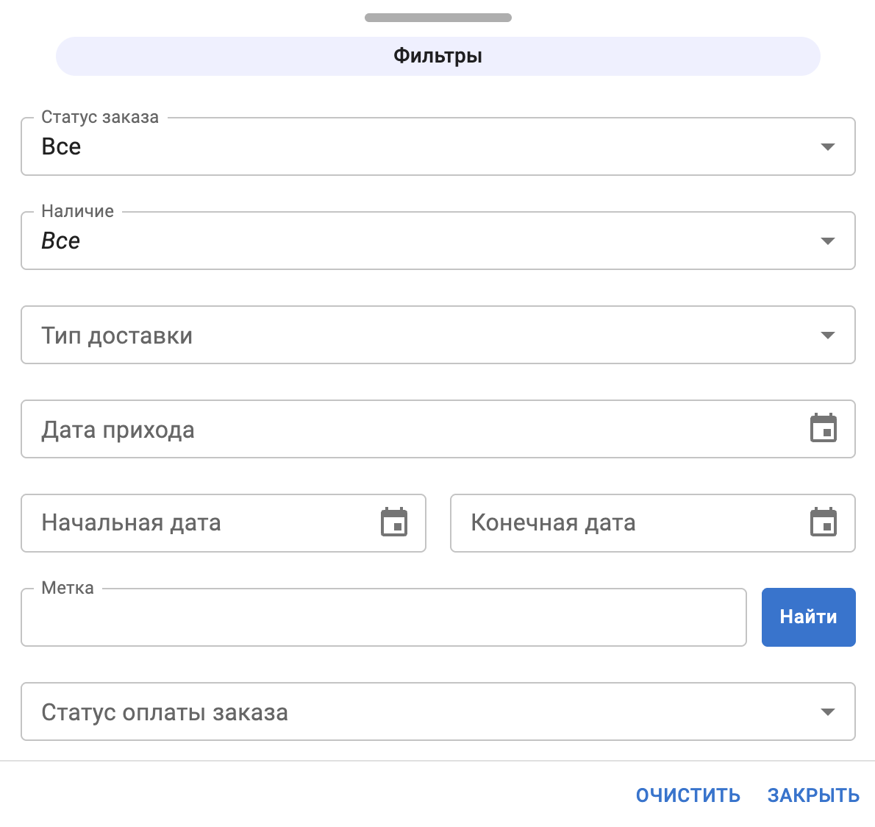Click the Найти button
Viewport: 875px width, 827px height.
808,617
